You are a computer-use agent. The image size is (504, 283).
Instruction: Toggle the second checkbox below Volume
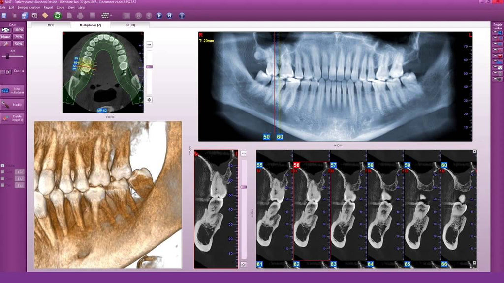click(x=3, y=172)
